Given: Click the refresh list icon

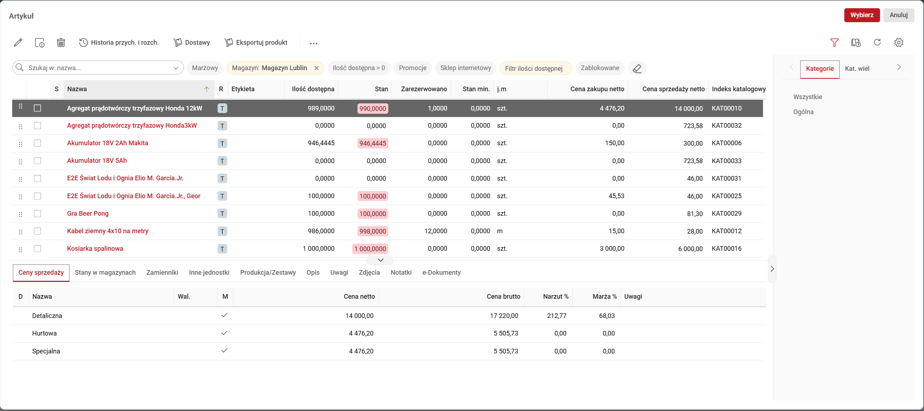Looking at the screenshot, I should coord(877,42).
